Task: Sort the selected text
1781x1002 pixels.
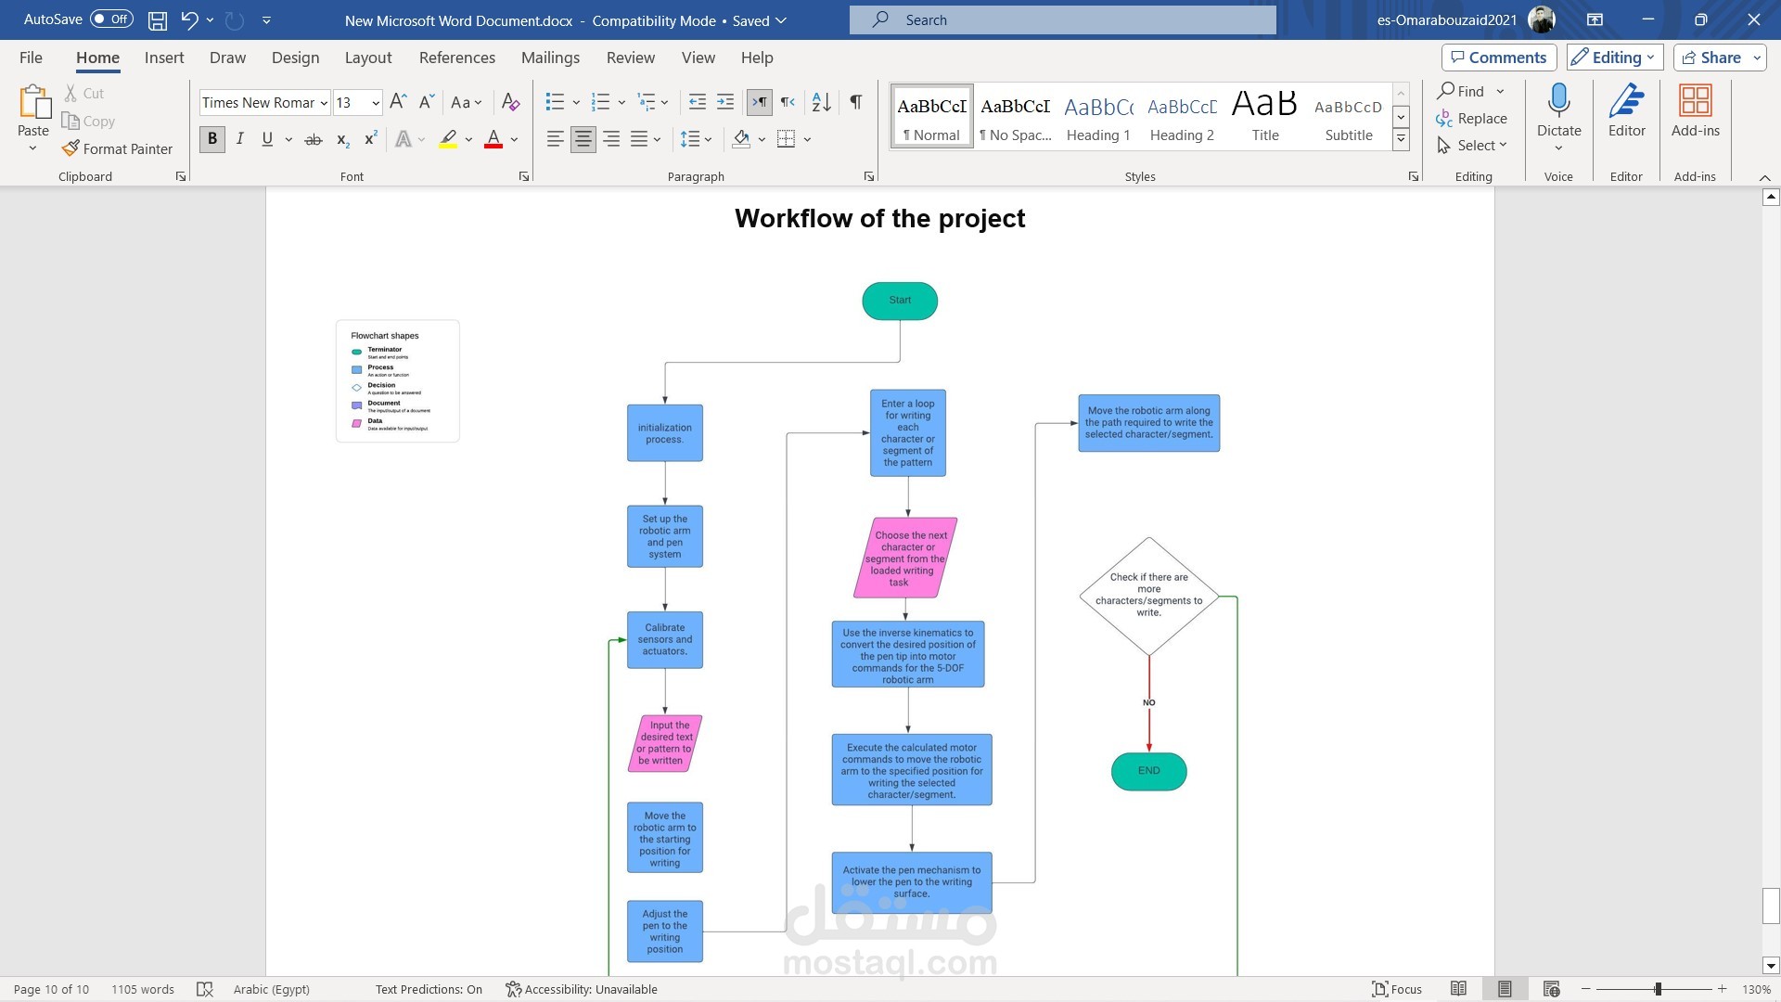Action: (x=822, y=102)
